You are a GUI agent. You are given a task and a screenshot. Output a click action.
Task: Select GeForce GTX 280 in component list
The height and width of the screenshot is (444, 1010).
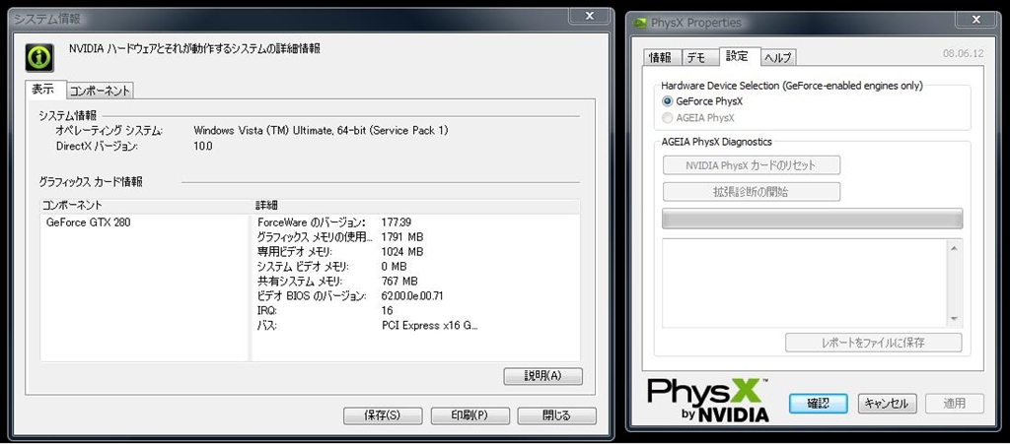point(89,222)
